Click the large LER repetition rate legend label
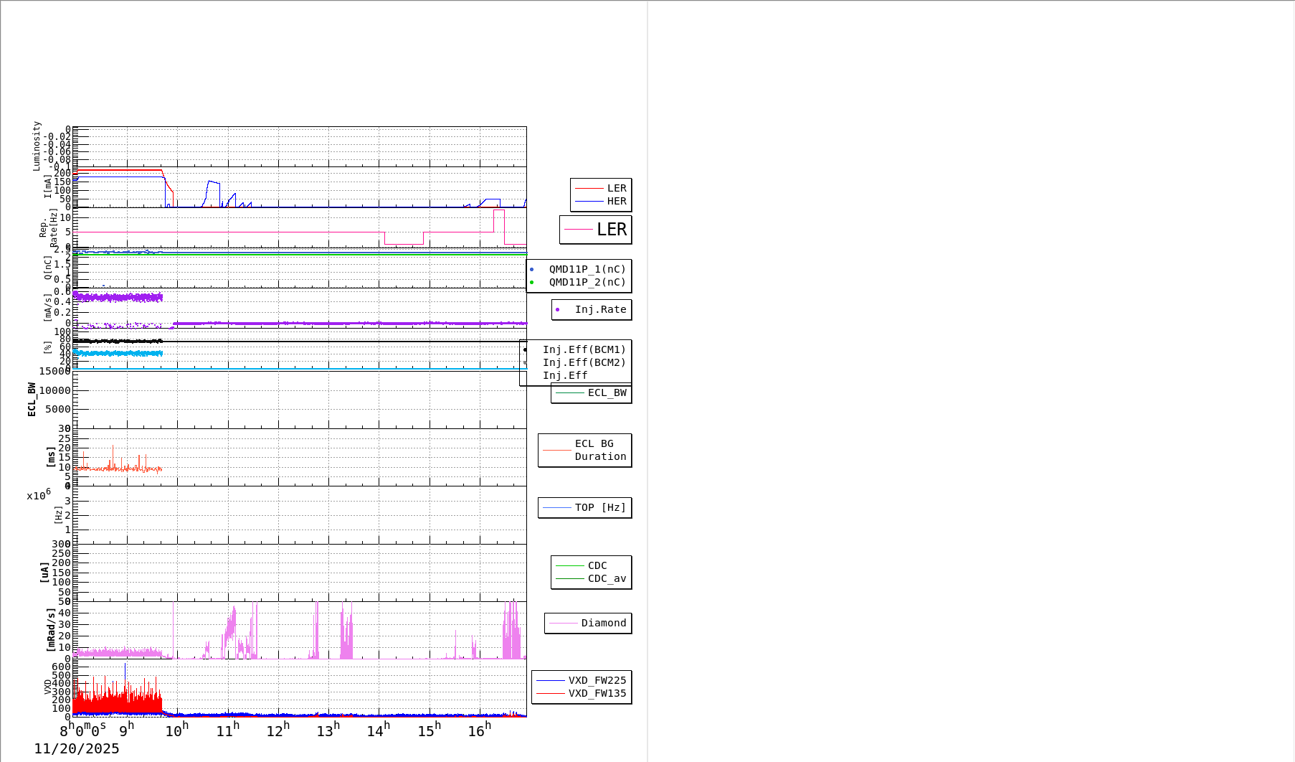1295x762 pixels. pyautogui.click(x=611, y=230)
